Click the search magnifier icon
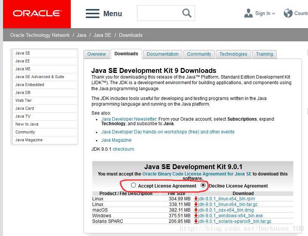This screenshot has height=236, width=308. 187,13
